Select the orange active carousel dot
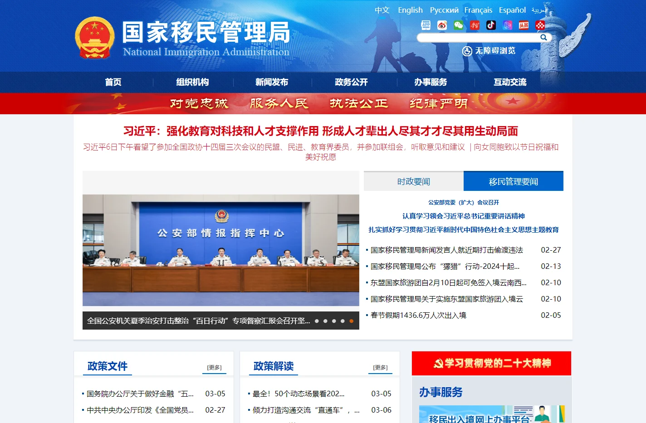Viewport: 646px width, 423px height. click(351, 321)
